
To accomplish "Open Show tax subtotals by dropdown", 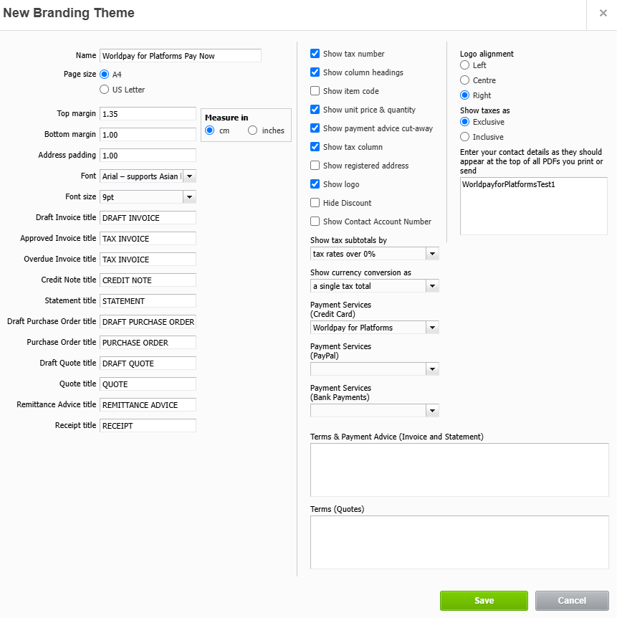I will coord(432,254).
